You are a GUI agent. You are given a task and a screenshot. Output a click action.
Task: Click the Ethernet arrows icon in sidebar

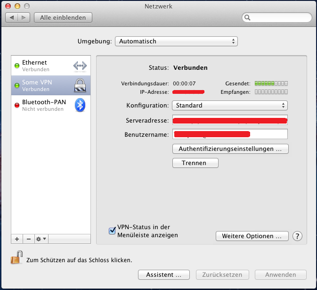80,66
